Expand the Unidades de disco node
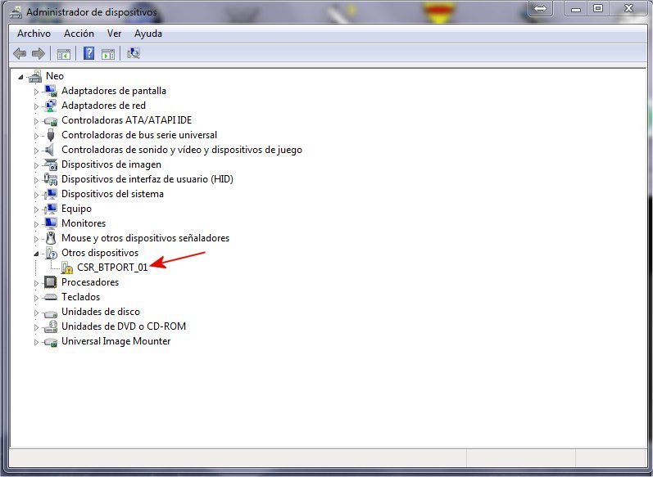This screenshot has height=477, width=653. pos(36,312)
